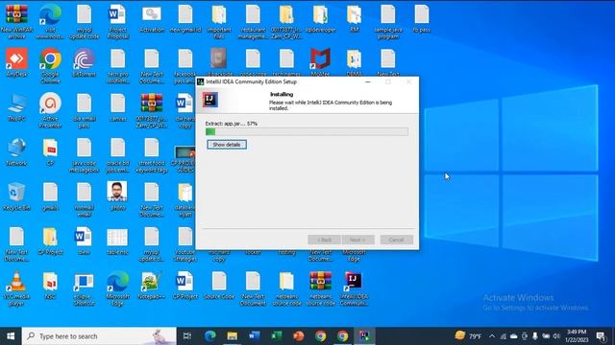The image size is (615, 345).
Task: Select the BitTorrent desktop shortcut
Action: [x=84, y=63]
